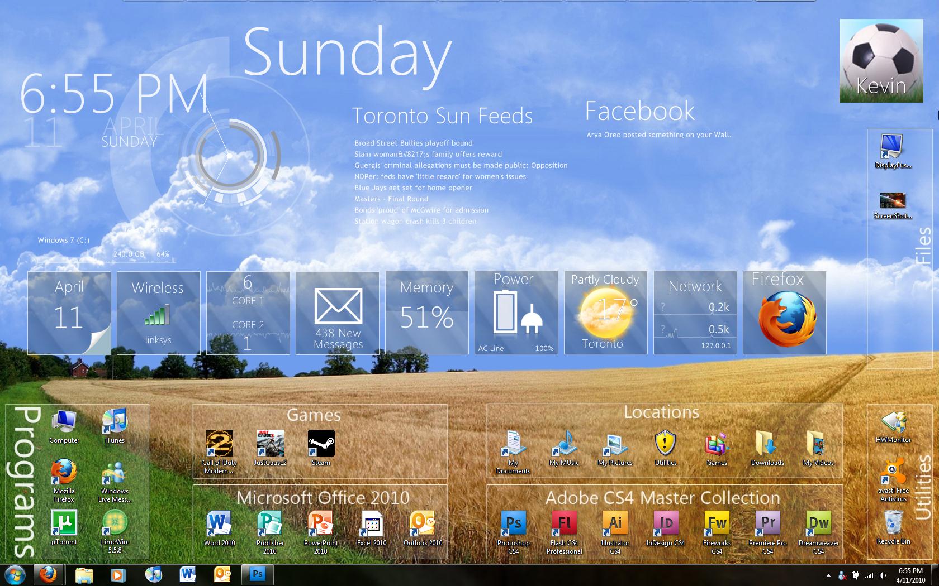939x586 pixels.
Task: Launch InDesign CS4 icon
Action: pyautogui.click(x=666, y=529)
